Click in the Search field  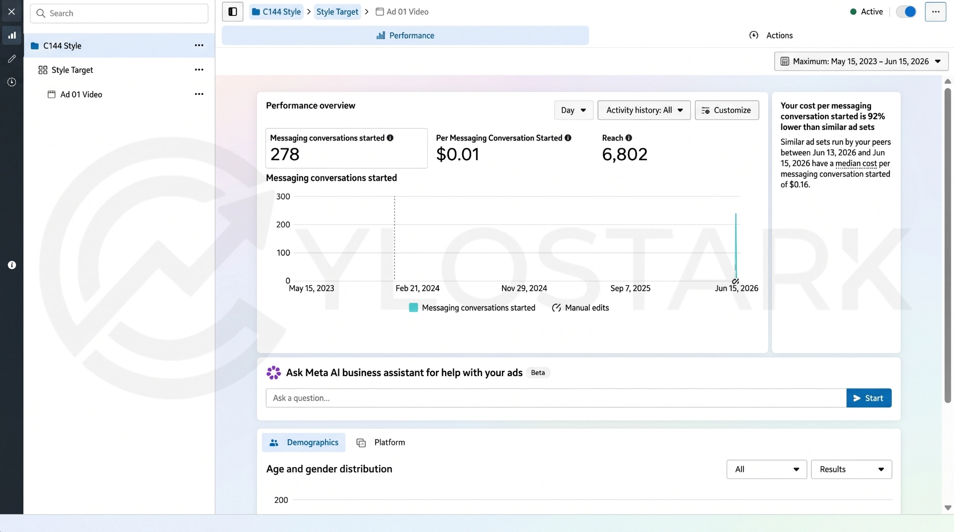tap(119, 13)
